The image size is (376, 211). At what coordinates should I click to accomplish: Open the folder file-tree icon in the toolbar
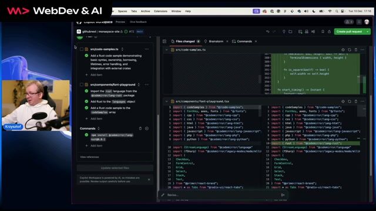coord(290,32)
